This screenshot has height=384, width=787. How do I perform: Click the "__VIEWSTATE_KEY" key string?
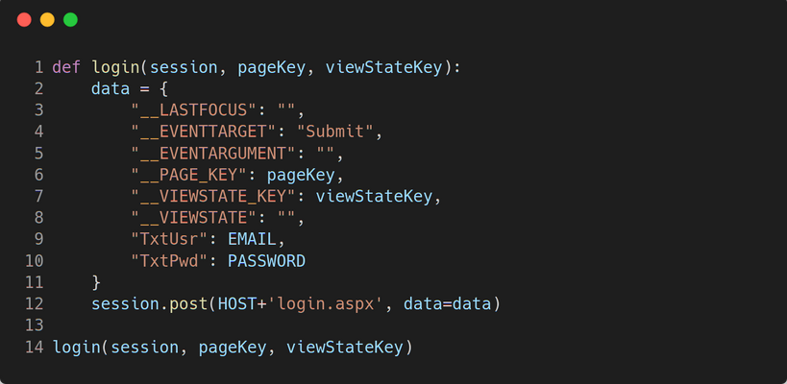click(214, 197)
